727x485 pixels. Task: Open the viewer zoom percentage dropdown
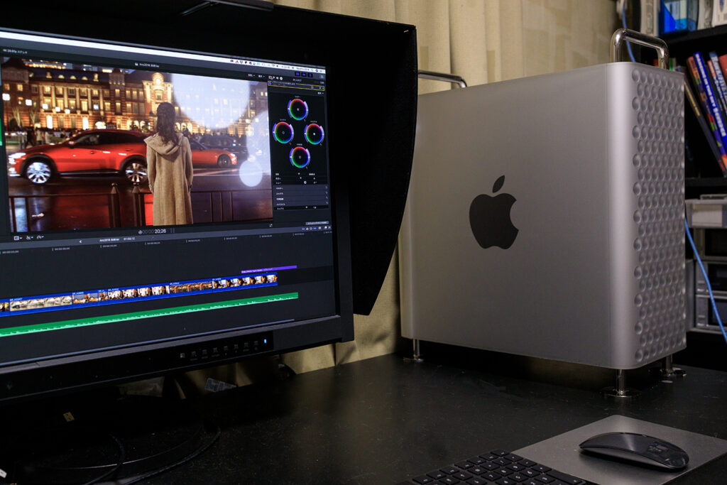(x=250, y=75)
